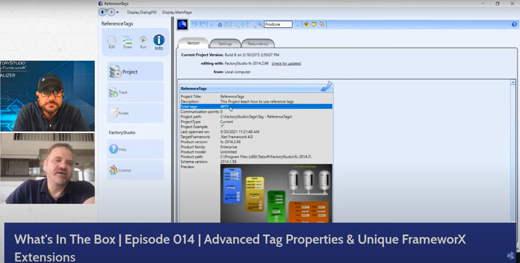The height and width of the screenshot is (263, 520).
Task: Open the Project page button
Action: (x=135, y=72)
